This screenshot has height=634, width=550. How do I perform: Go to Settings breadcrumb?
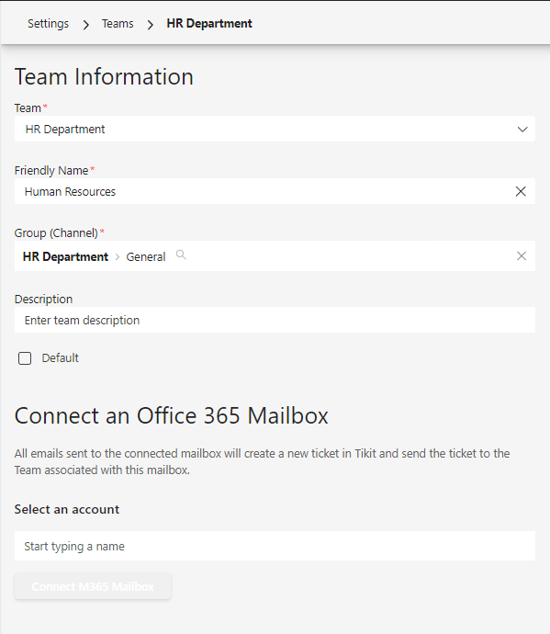click(x=48, y=24)
